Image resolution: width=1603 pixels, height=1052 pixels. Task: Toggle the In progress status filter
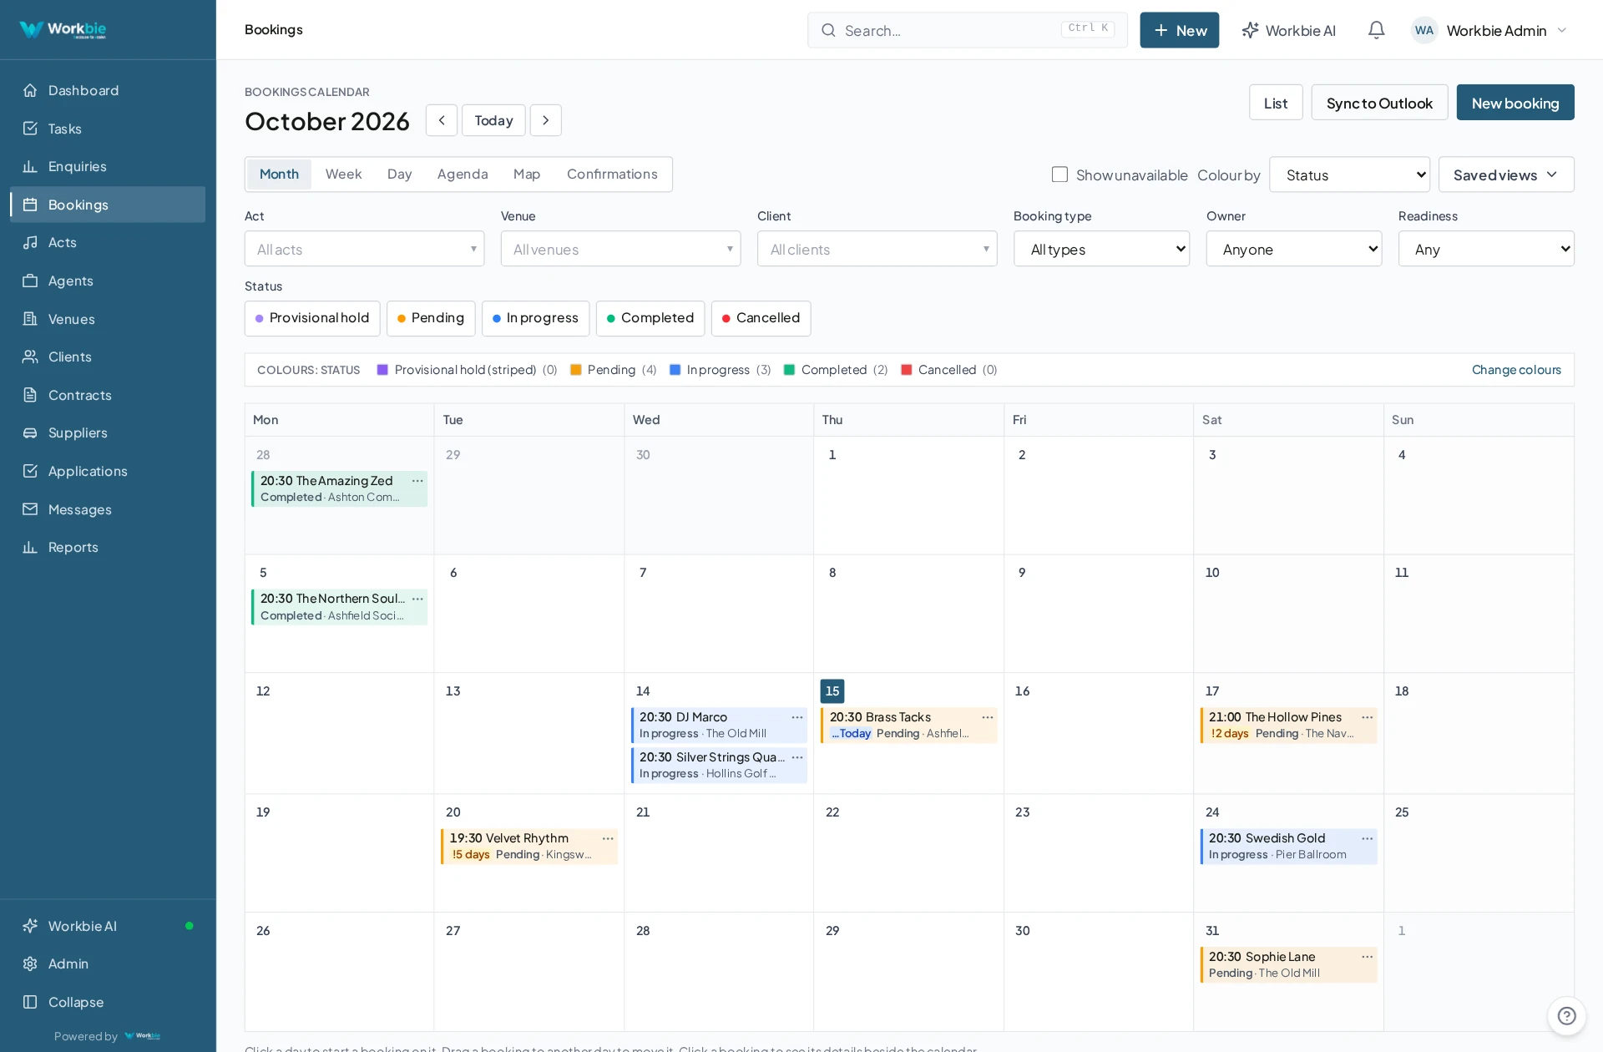click(x=535, y=318)
